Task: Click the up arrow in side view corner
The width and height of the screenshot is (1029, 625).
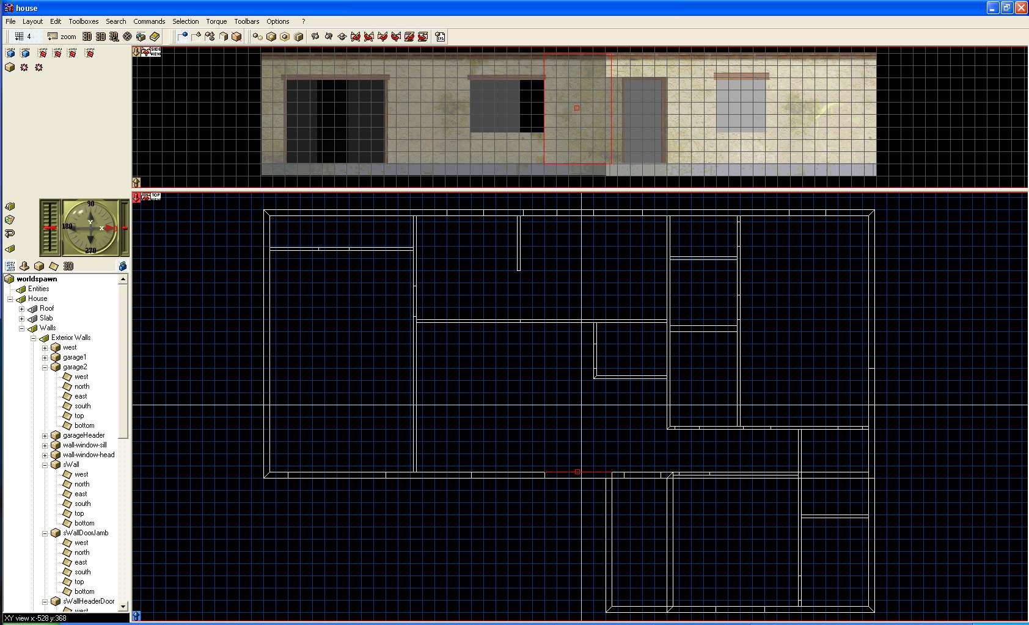Action: click(136, 182)
